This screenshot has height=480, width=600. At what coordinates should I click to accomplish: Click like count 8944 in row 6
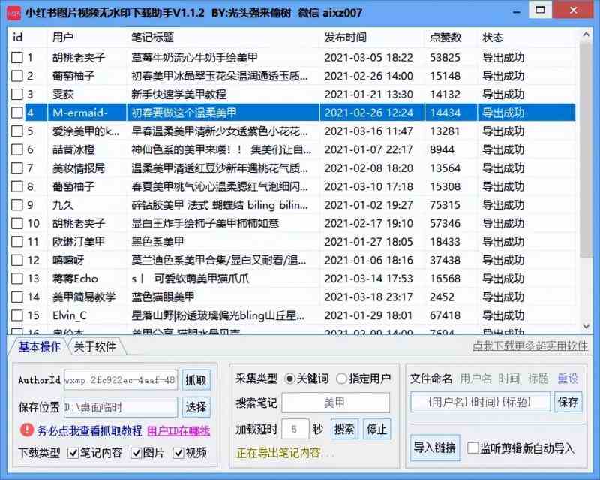442,149
